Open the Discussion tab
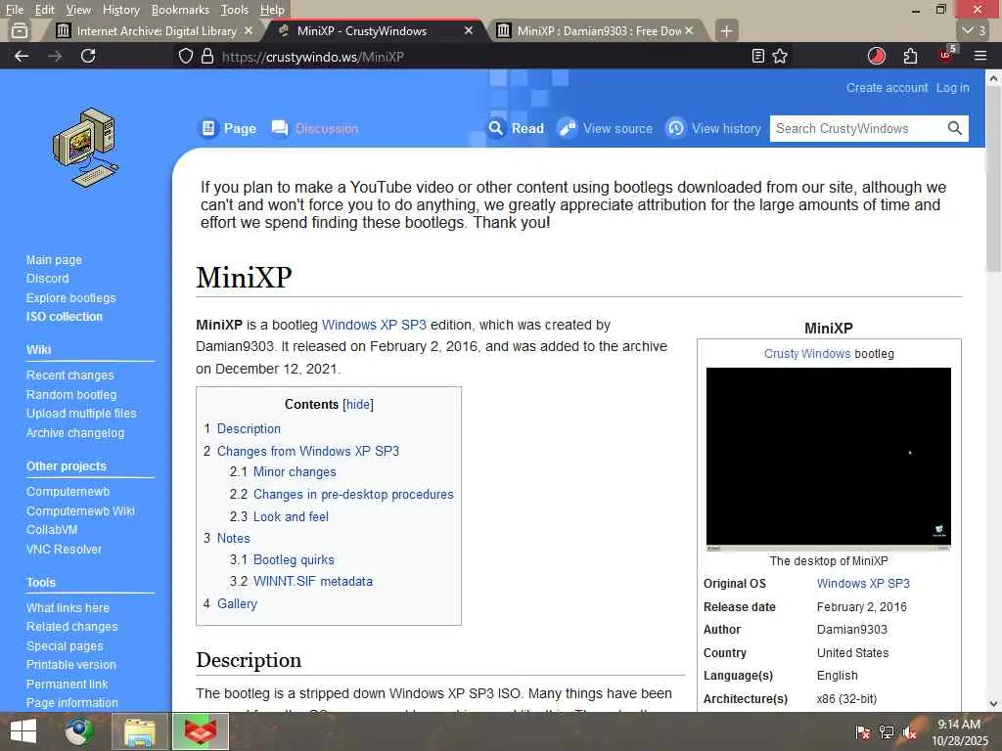 click(x=315, y=128)
